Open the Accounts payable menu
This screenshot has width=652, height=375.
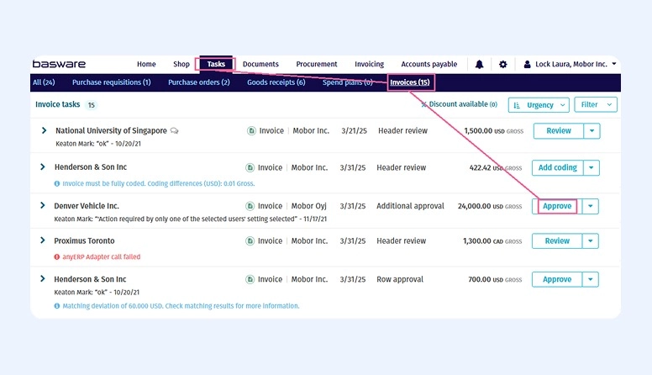click(429, 64)
